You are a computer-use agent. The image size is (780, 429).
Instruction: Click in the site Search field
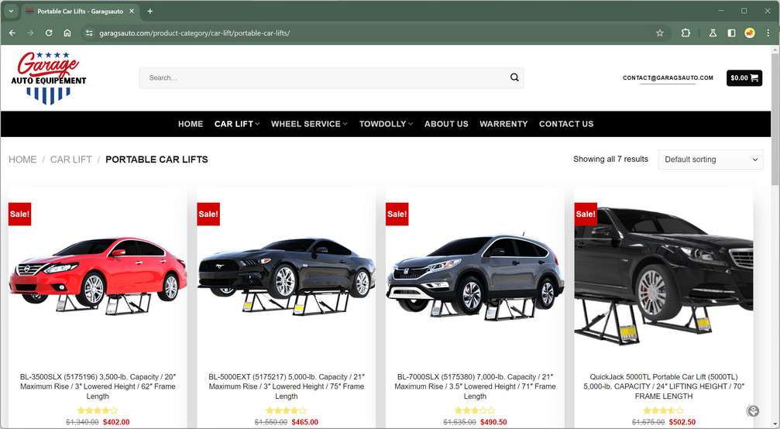326,77
